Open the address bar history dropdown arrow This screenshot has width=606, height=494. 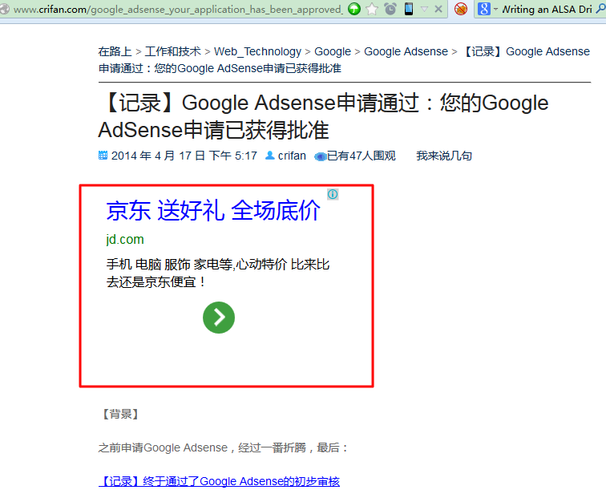(424, 9)
